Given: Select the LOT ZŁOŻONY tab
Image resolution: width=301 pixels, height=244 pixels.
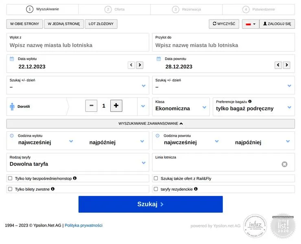Looking at the screenshot, I should pos(101,24).
